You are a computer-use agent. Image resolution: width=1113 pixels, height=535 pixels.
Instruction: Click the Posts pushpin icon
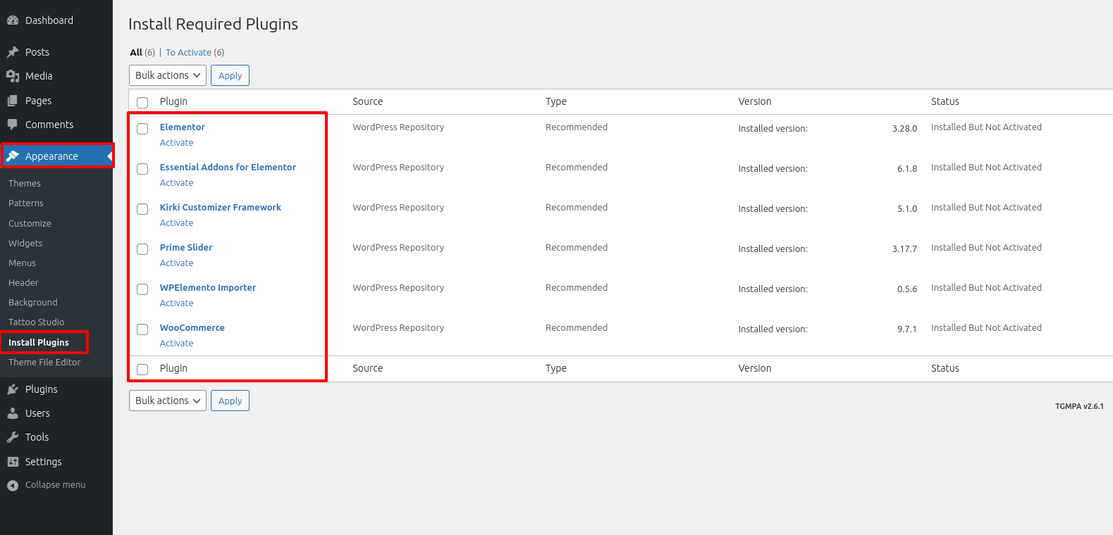coord(13,52)
